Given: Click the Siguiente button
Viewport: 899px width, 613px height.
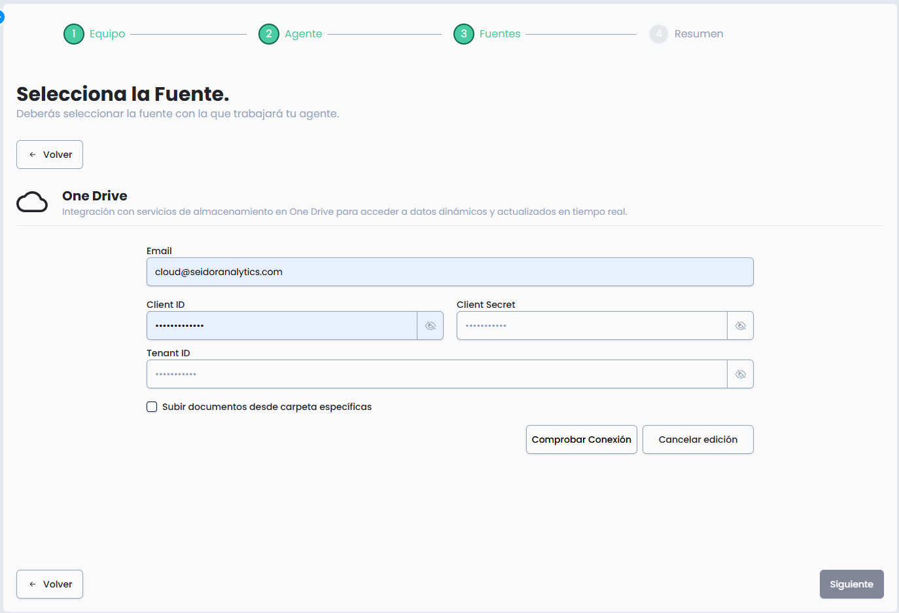Looking at the screenshot, I should (851, 584).
